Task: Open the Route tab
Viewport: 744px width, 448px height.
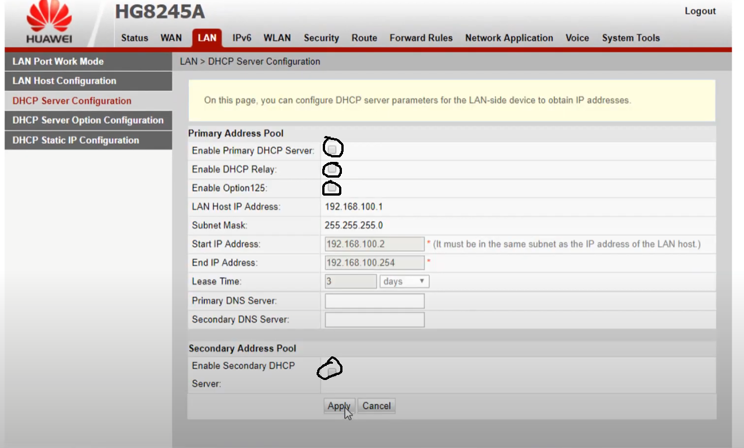Action: [364, 38]
